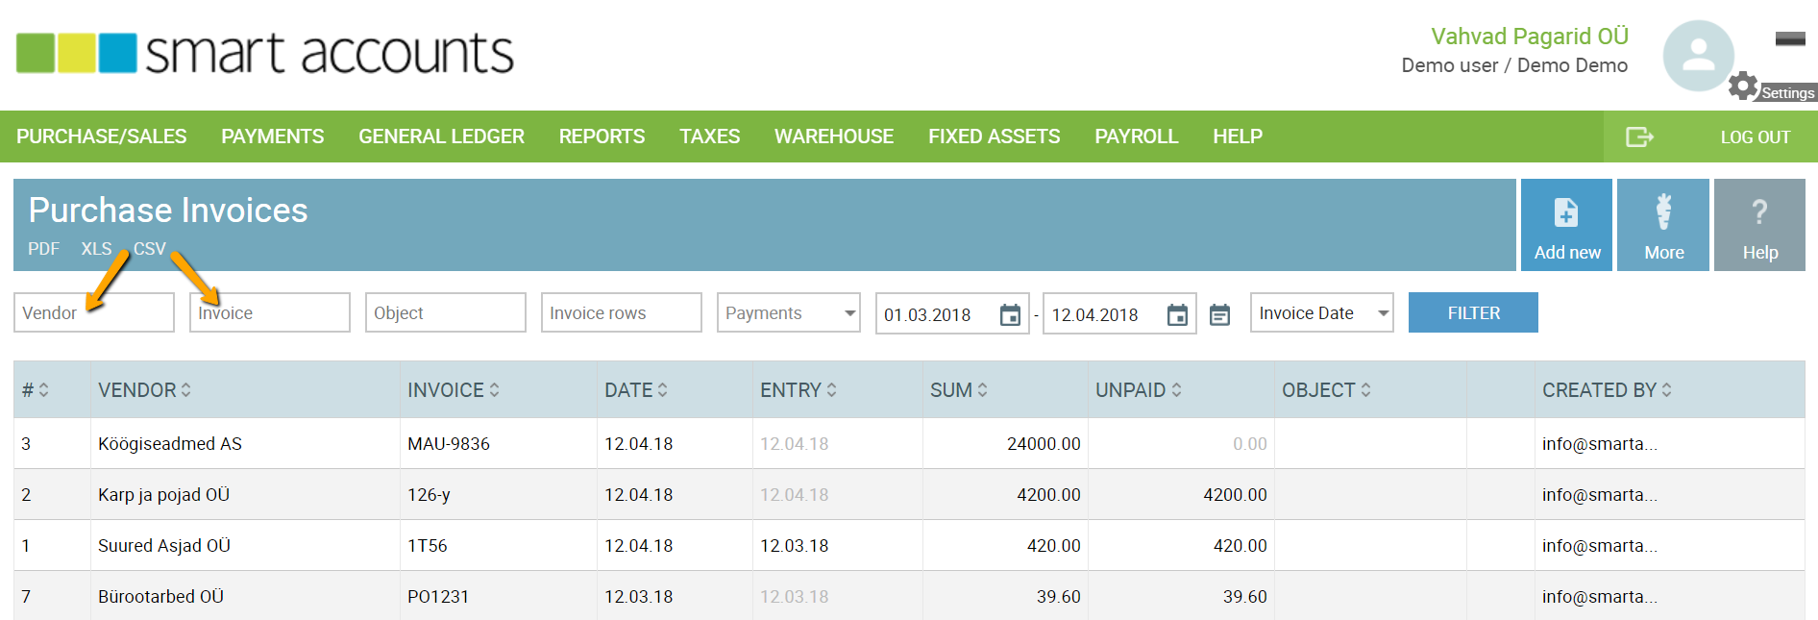This screenshot has width=1818, height=620.
Task: Click invoice number MAU-9836
Action: 449,444
